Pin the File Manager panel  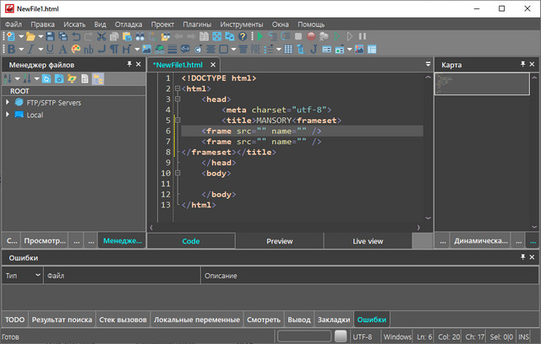(x=129, y=64)
